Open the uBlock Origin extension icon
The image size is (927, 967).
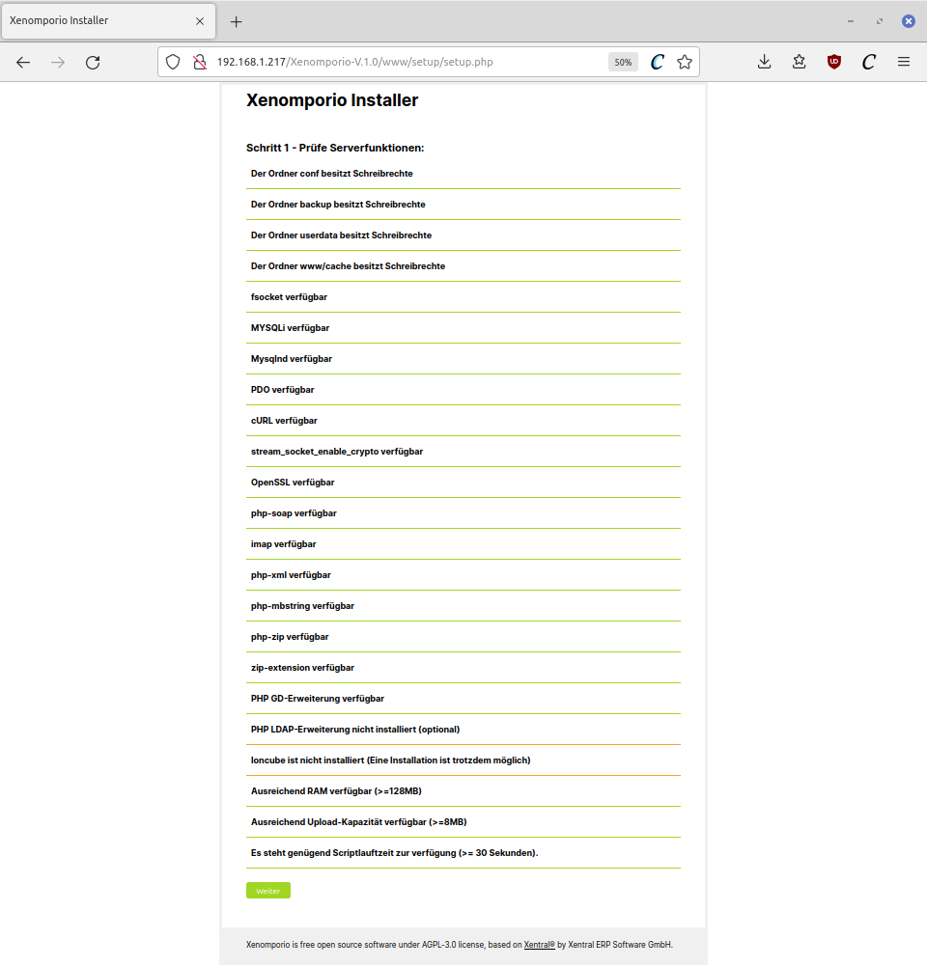point(834,62)
